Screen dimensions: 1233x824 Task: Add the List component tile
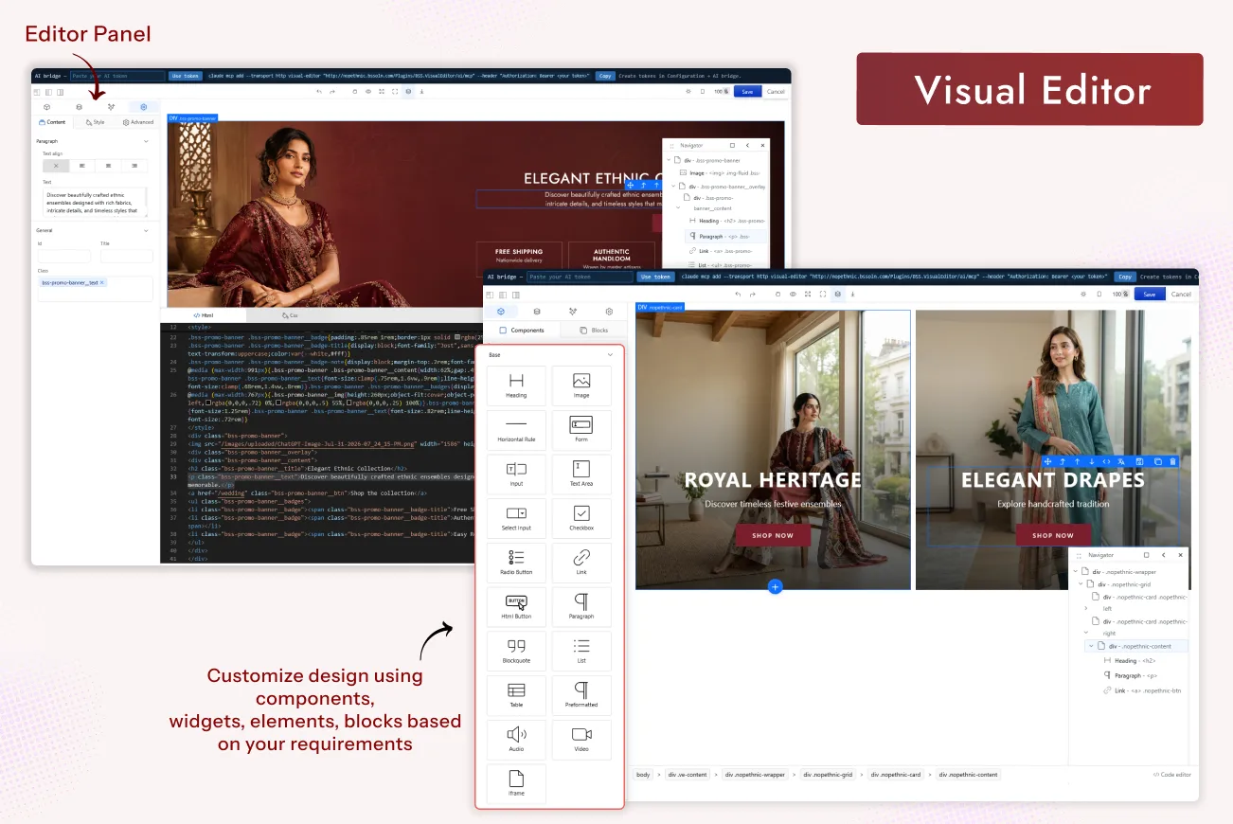pos(581,652)
